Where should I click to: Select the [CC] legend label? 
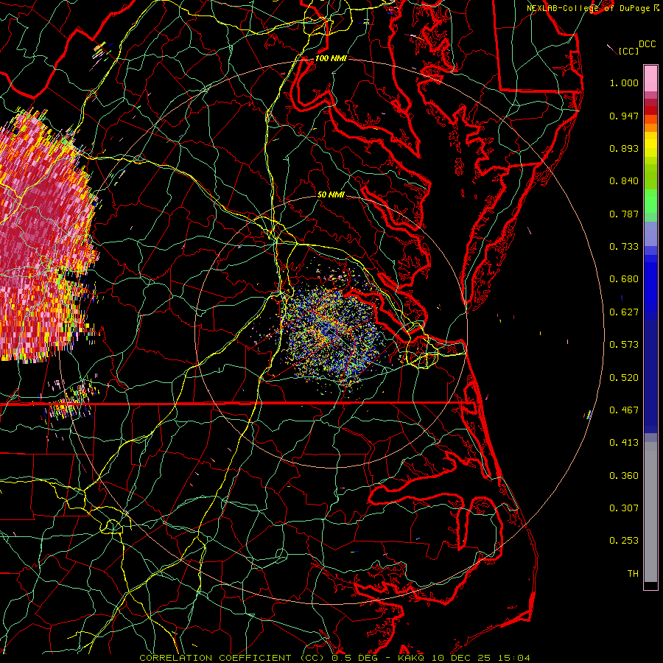click(x=629, y=51)
